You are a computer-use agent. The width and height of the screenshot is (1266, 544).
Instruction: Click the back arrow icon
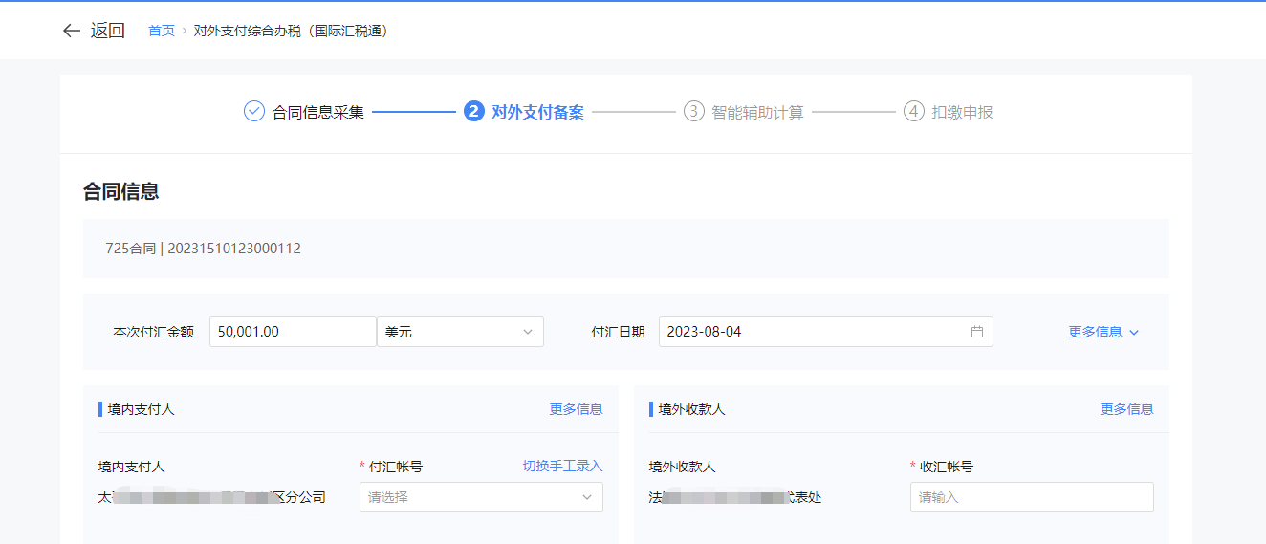click(x=71, y=31)
